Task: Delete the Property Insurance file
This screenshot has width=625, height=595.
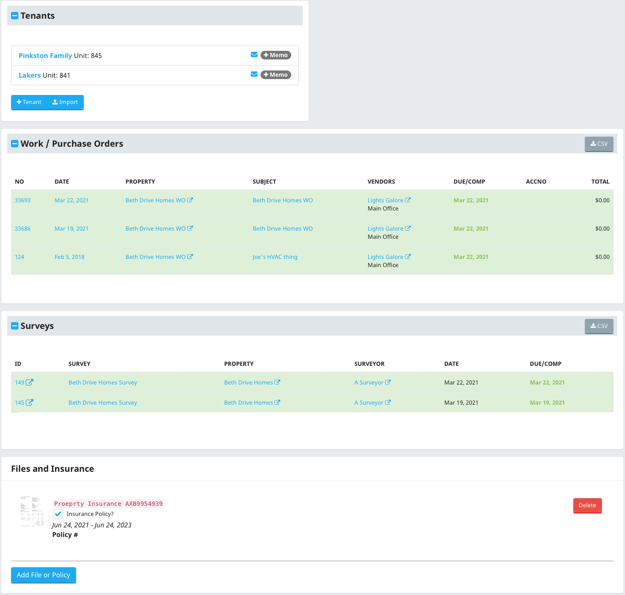Action: coord(588,505)
